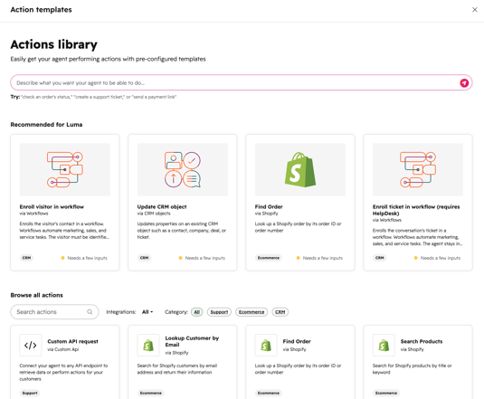
Task: Select the Search Products action title
Action: coord(422,341)
